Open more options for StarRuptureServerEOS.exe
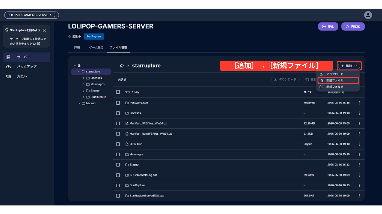This screenshot has width=382, height=214. tap(359, 196)
